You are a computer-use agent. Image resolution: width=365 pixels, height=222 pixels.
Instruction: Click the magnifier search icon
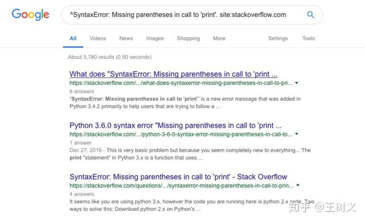[311, 15]
